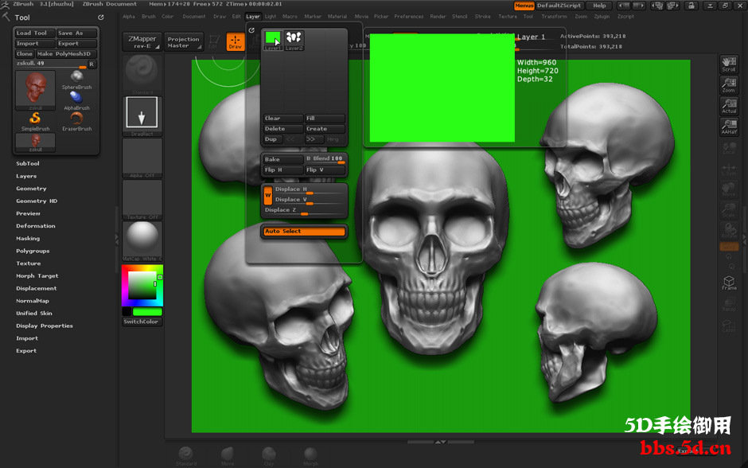Click the Lasso selection icon
Screen dimensions: 748x468
(728, 325)
